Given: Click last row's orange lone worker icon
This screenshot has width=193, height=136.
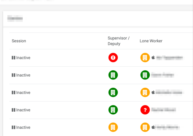Looking at the screenshot, I should 145,127.
